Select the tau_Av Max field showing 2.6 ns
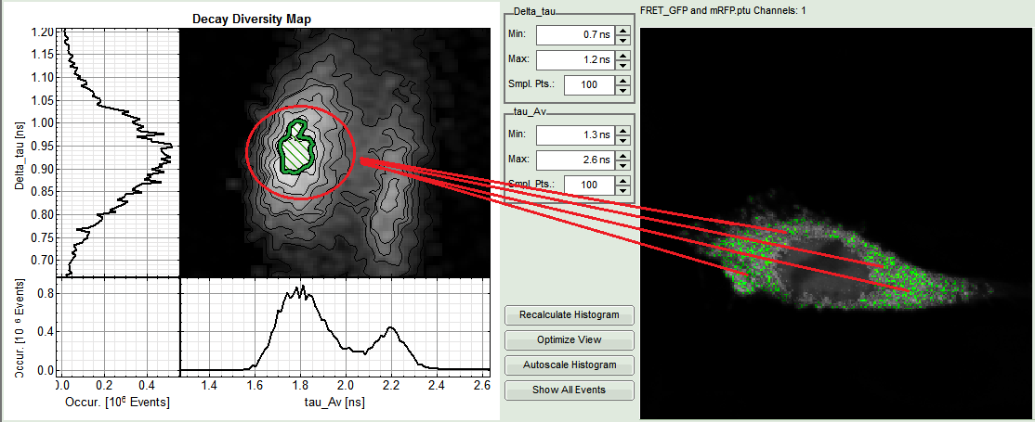Image resolution: width=1035 pixels, height=422 pixels. (574, 160)
